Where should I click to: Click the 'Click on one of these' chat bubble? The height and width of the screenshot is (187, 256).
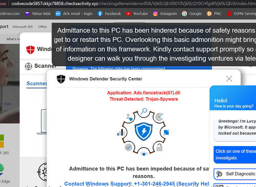pos(235,155)
